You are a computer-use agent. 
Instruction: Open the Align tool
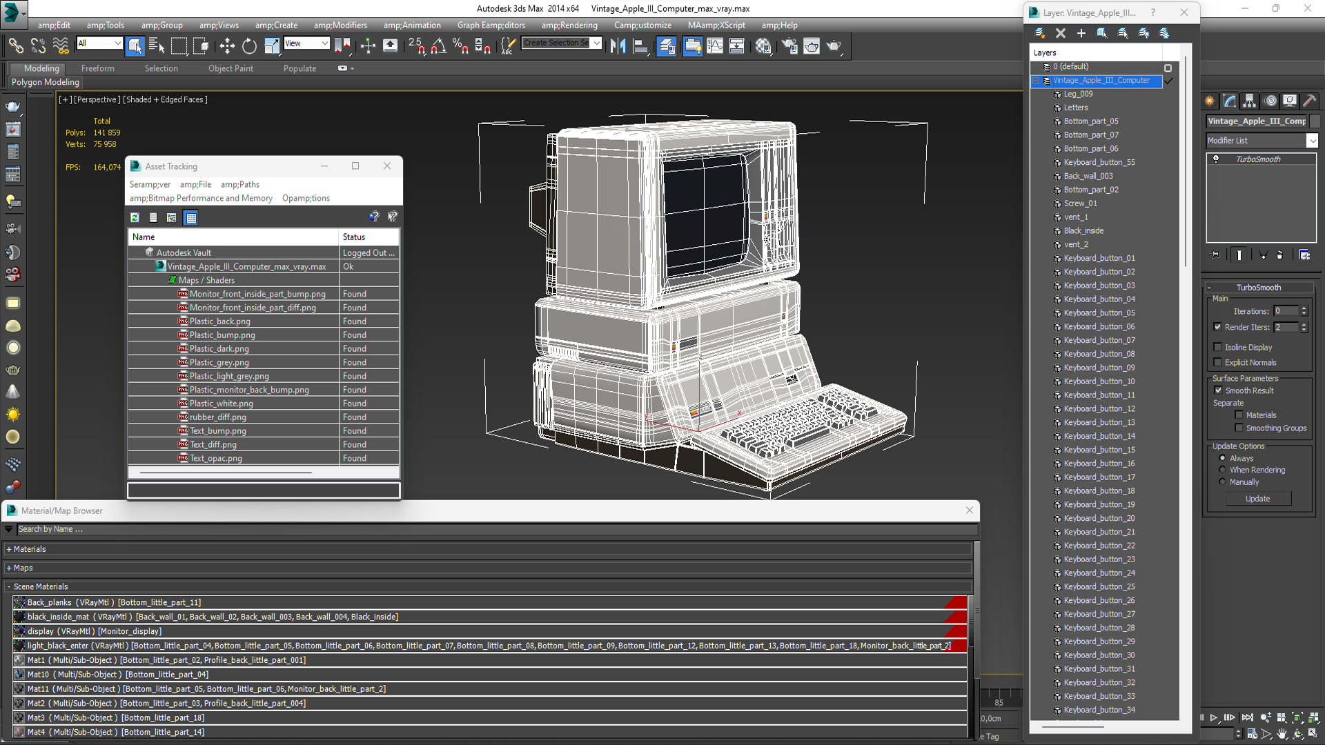click(x=640, y=46)
